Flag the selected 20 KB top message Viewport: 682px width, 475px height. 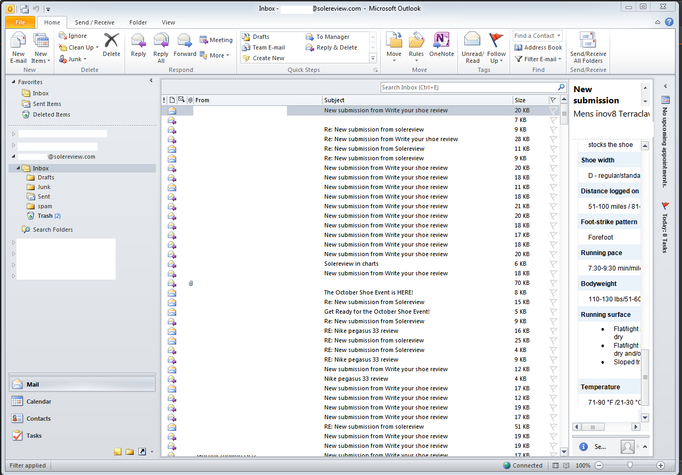553,110
